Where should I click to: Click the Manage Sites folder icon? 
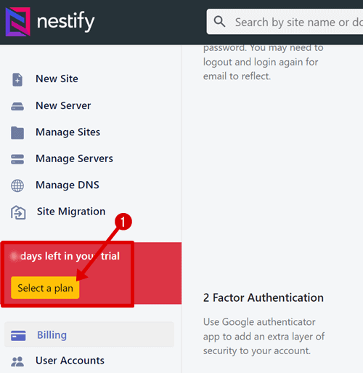tap(17, 132)
